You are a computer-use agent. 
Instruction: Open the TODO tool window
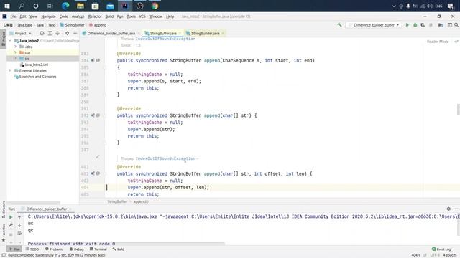point(32,249)
